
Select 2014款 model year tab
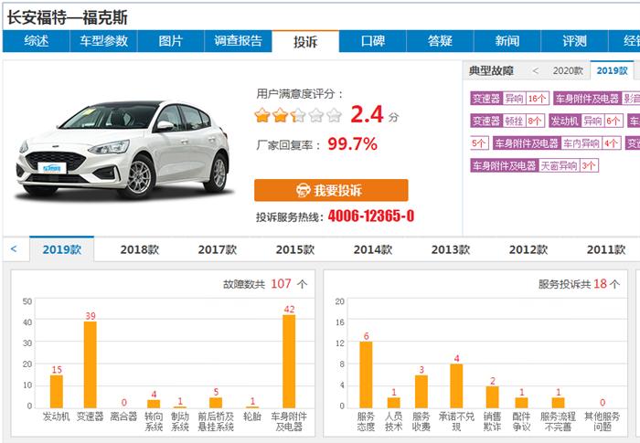(x=373, y=249)
